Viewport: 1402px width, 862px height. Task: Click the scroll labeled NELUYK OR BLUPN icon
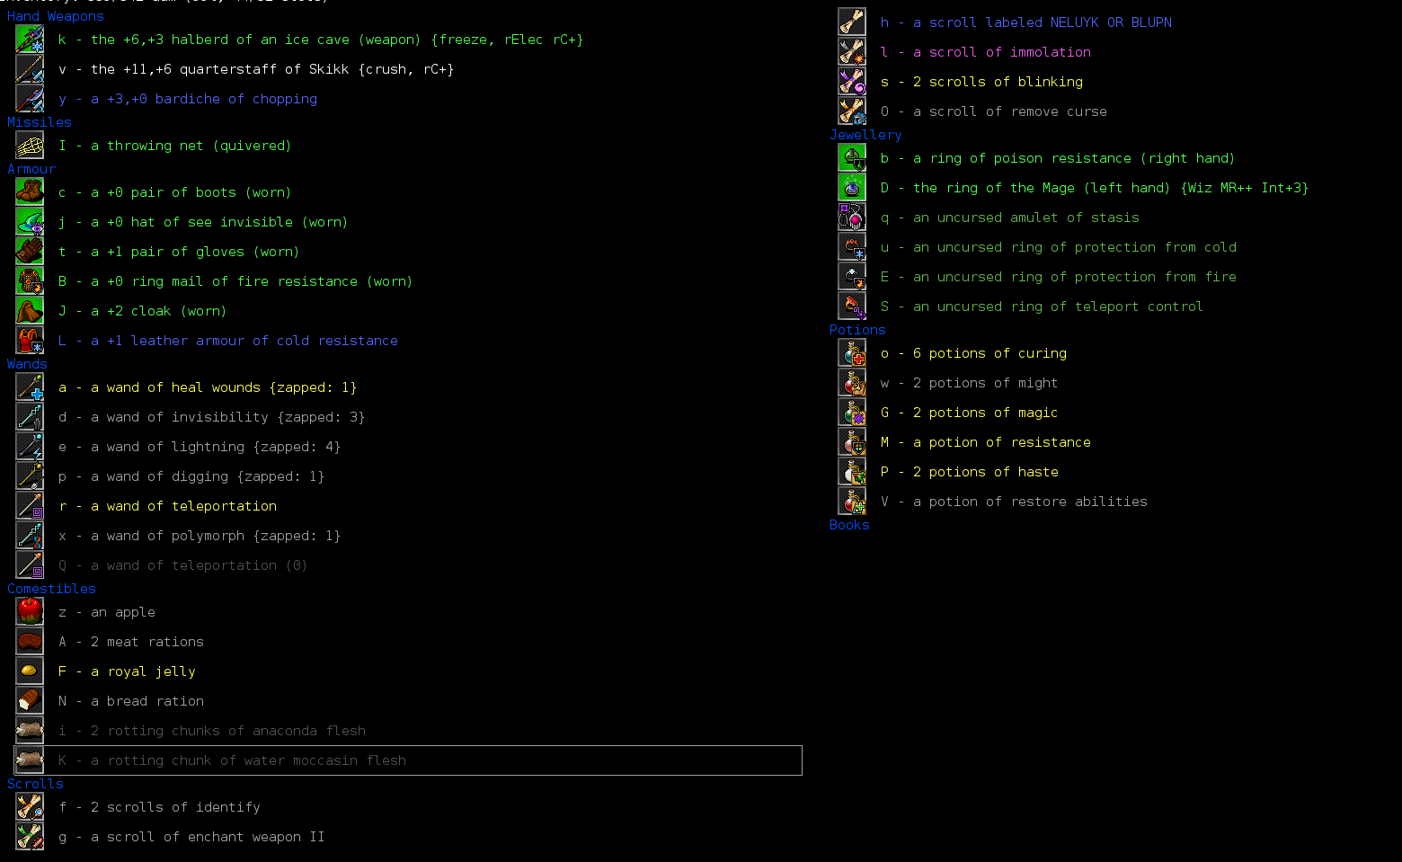coord(852,22)
